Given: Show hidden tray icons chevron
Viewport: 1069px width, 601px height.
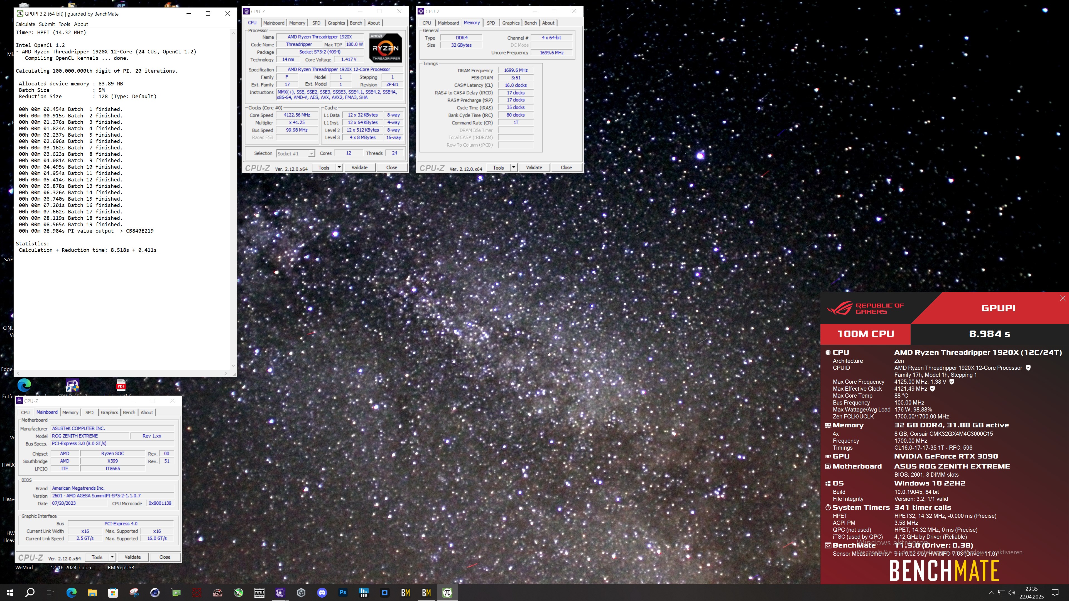Looking at the screenshot, I should (991, 593).
